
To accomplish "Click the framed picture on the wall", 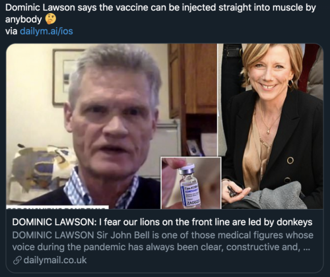I will pos(66,77).
